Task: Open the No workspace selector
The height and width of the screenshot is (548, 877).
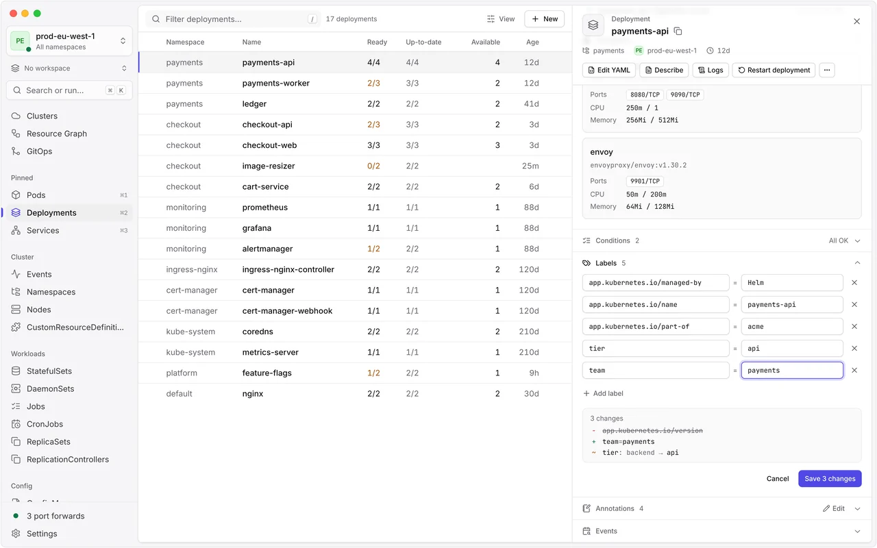Action: point(69,68)
